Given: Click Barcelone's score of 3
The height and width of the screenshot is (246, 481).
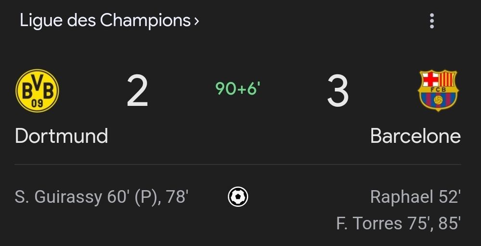Looking at the screenshot, I should click(338, 92).
